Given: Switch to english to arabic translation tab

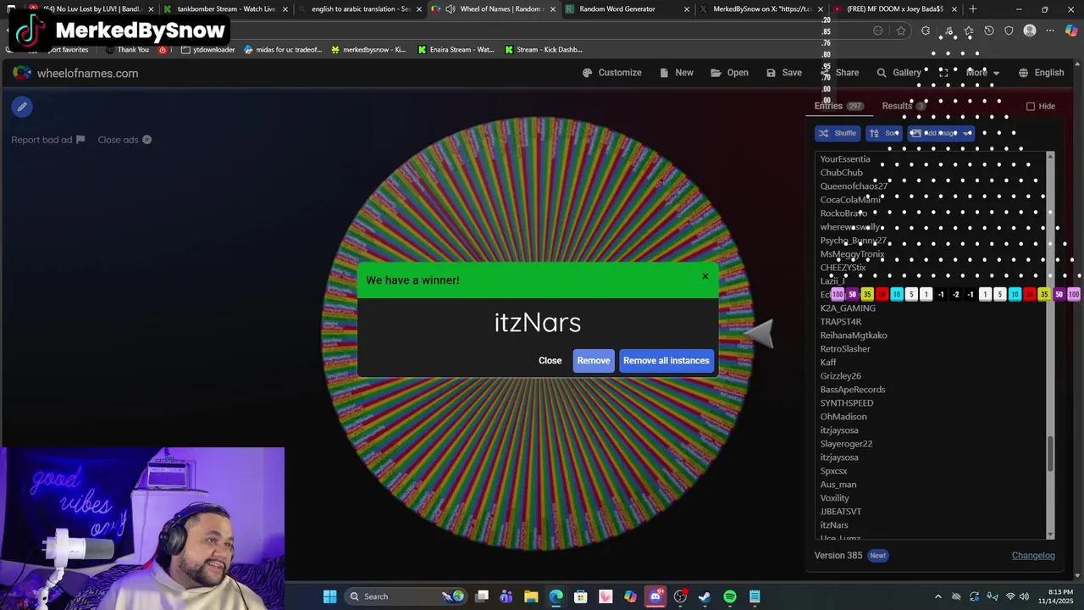Looking at the screenshot, I should tap(360, 9).
